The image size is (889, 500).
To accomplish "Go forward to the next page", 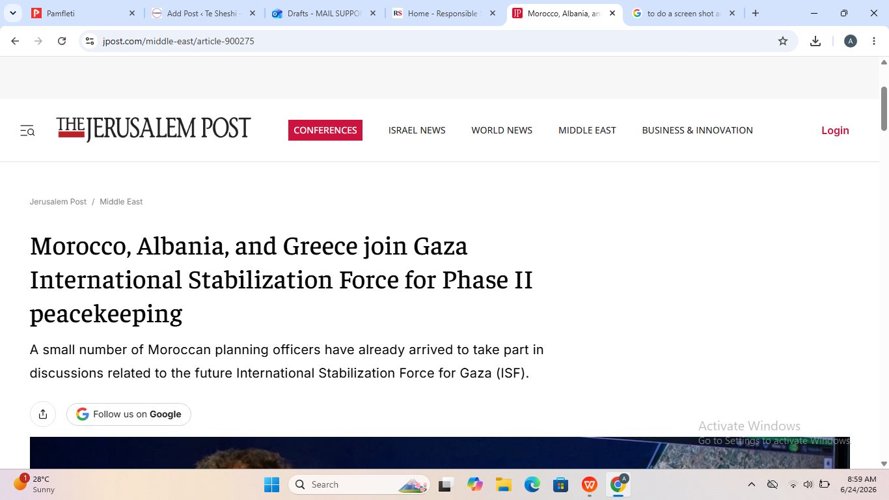I will point(38,41).
